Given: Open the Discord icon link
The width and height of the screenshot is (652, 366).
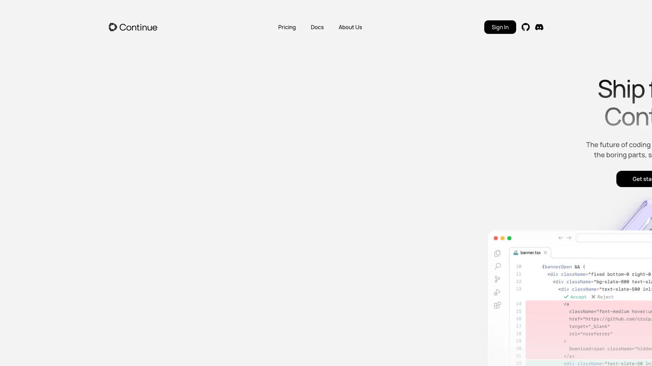Looking at the screenshot, I should click(539, 27).
